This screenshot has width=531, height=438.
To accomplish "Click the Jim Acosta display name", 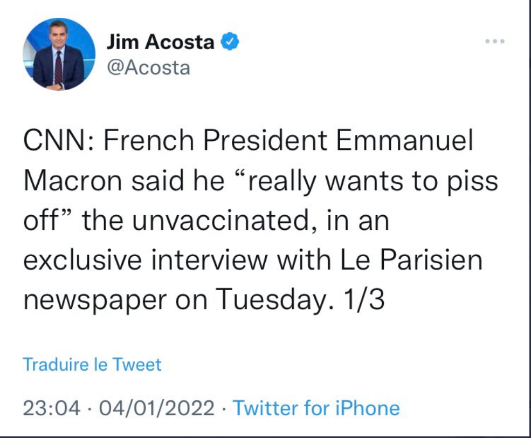I will tap(160, 42).
